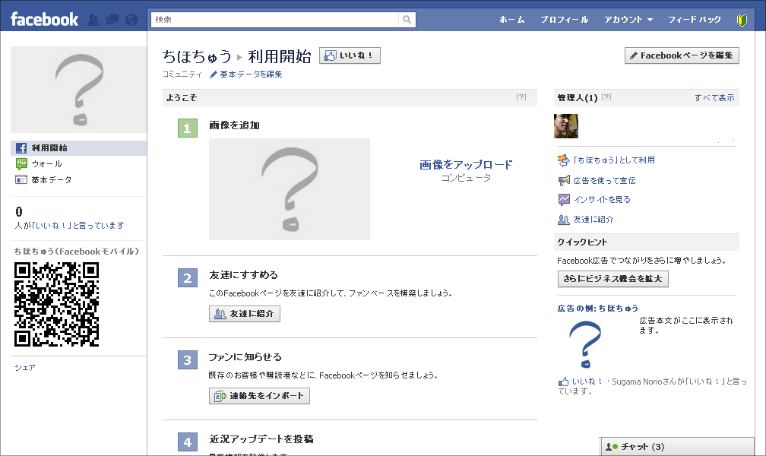Click いいね! link under ad example
Screen dimensions: 766x456
point(587,382)
